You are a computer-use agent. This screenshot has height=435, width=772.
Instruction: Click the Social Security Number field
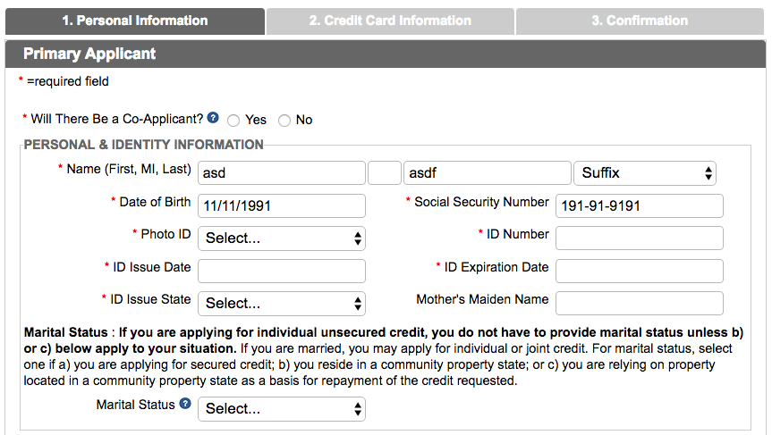(x=640, y=206)
